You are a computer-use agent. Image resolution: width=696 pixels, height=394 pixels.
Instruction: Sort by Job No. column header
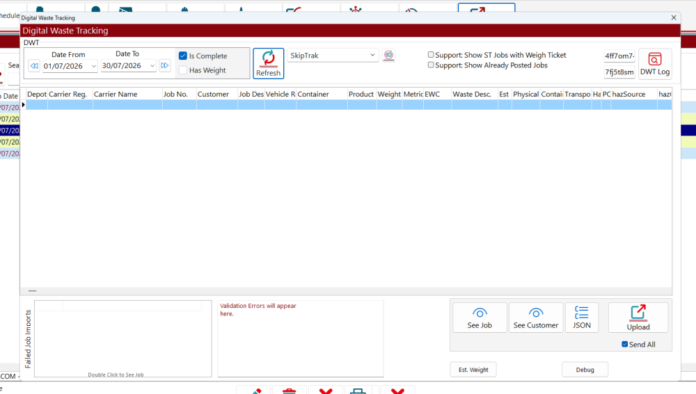pos(180,94)
